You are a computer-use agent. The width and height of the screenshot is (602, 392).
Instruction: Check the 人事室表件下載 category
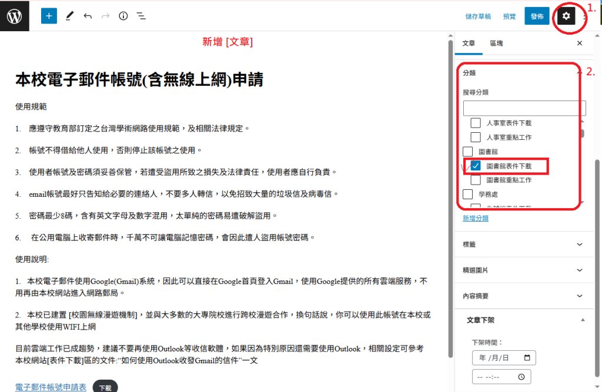click(475, 123)
